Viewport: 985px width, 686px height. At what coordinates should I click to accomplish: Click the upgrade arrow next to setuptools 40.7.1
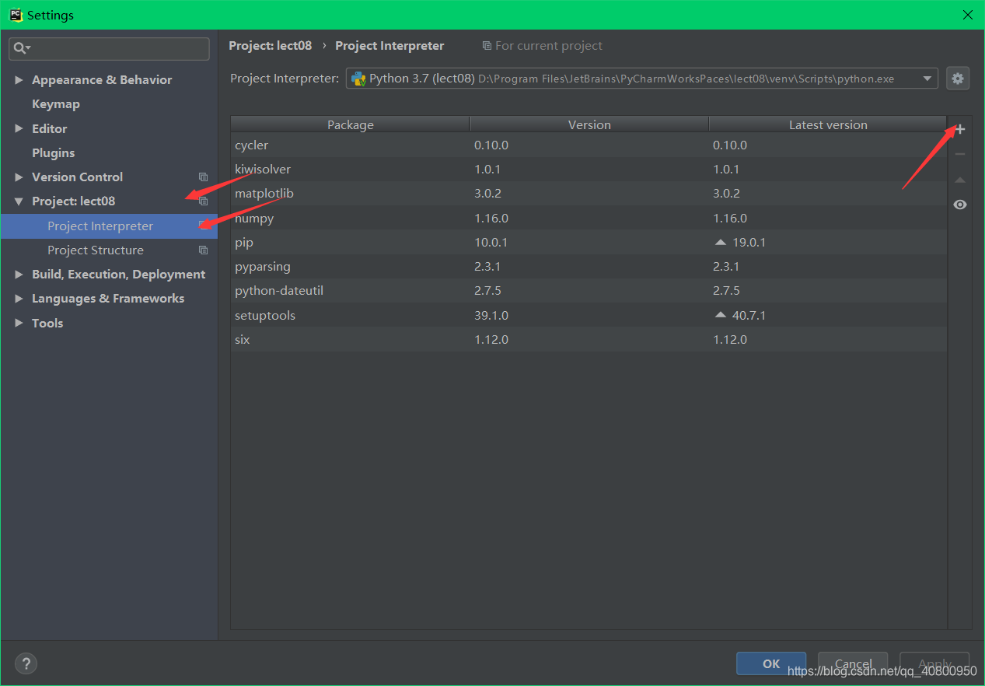pos(720,315)
